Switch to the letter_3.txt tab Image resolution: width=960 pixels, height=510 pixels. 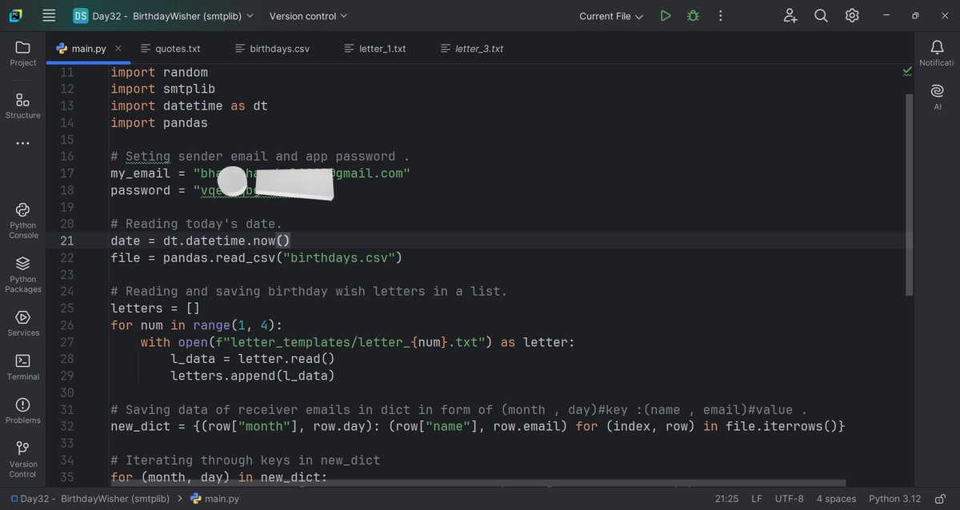click(x=472, y=49)
